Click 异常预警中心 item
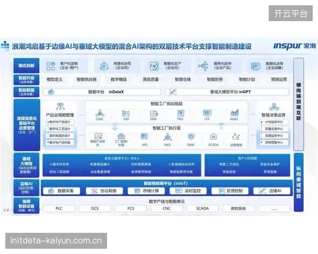This screenshot has width=318, height=254. point(274,142)
